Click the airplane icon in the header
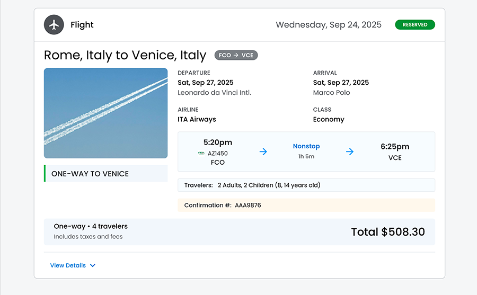The height and width of the screenshot is (295, 477). point(54,25)
